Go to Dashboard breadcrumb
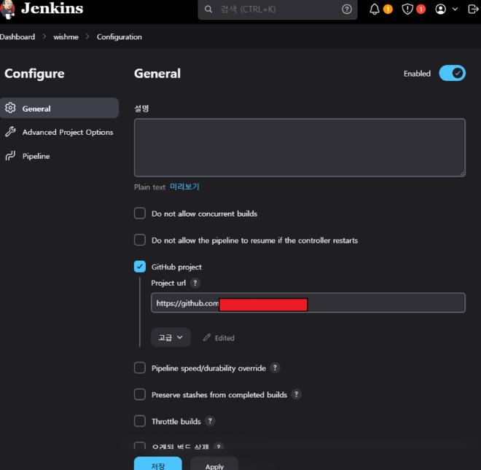The width and height of the screenshot is (481, 470). (17, 37)
